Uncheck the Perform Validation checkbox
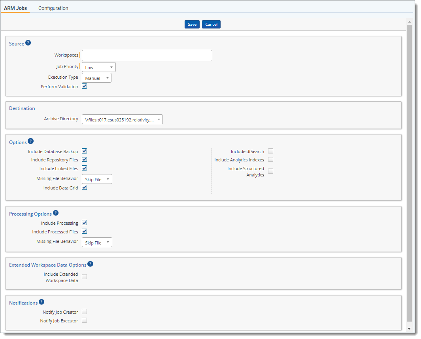The height and width of the screenshot is (339, 421). pyautogui.click(x=84, y=86)
